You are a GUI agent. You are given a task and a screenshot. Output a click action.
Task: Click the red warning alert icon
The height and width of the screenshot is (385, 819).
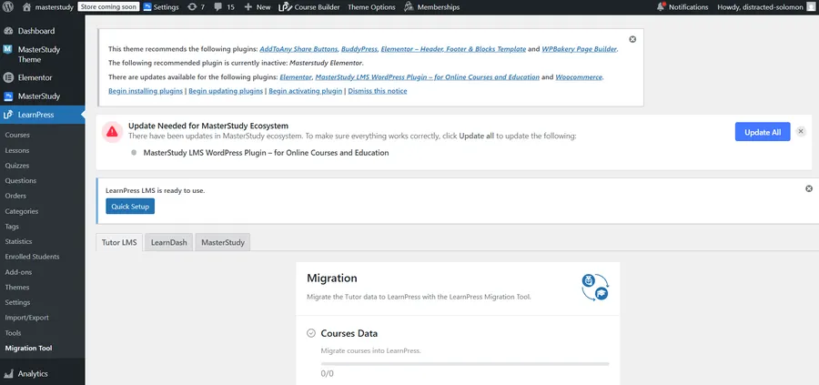tap(112, 132)
